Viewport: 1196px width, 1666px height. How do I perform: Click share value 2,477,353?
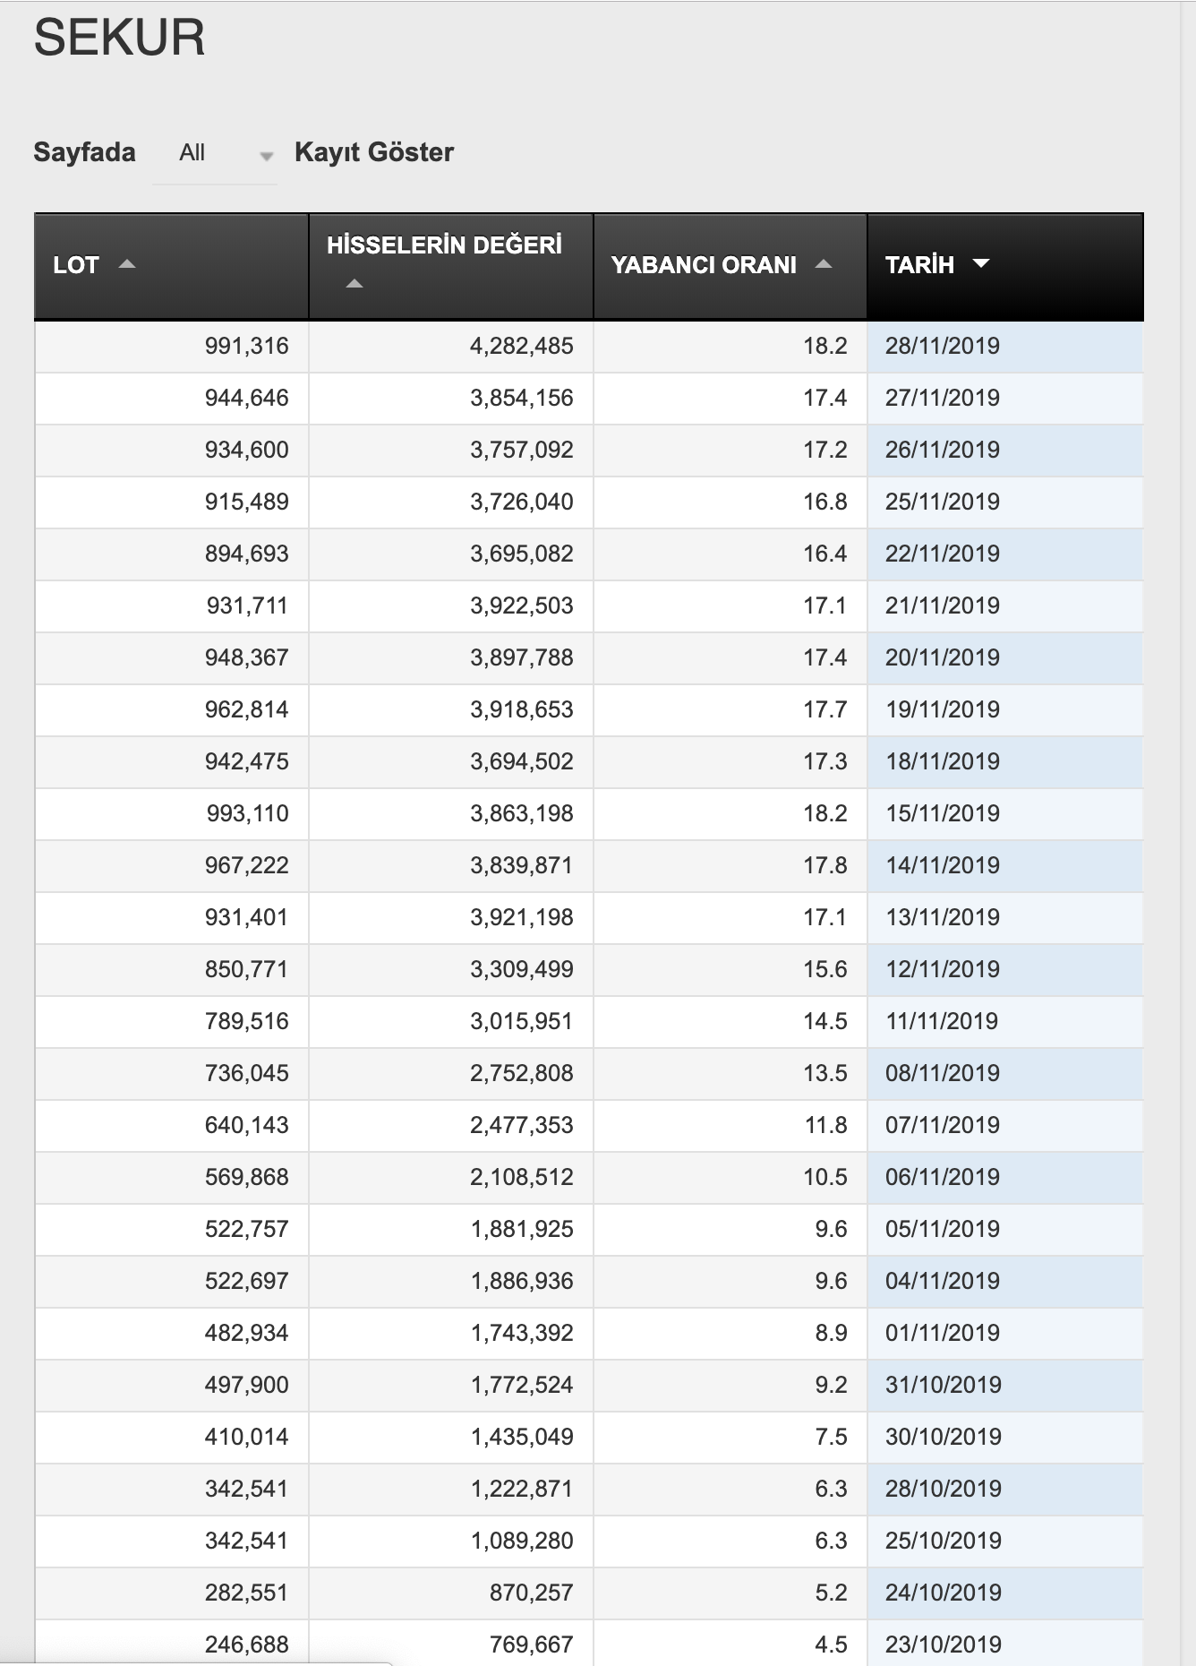click(522, 1126)
